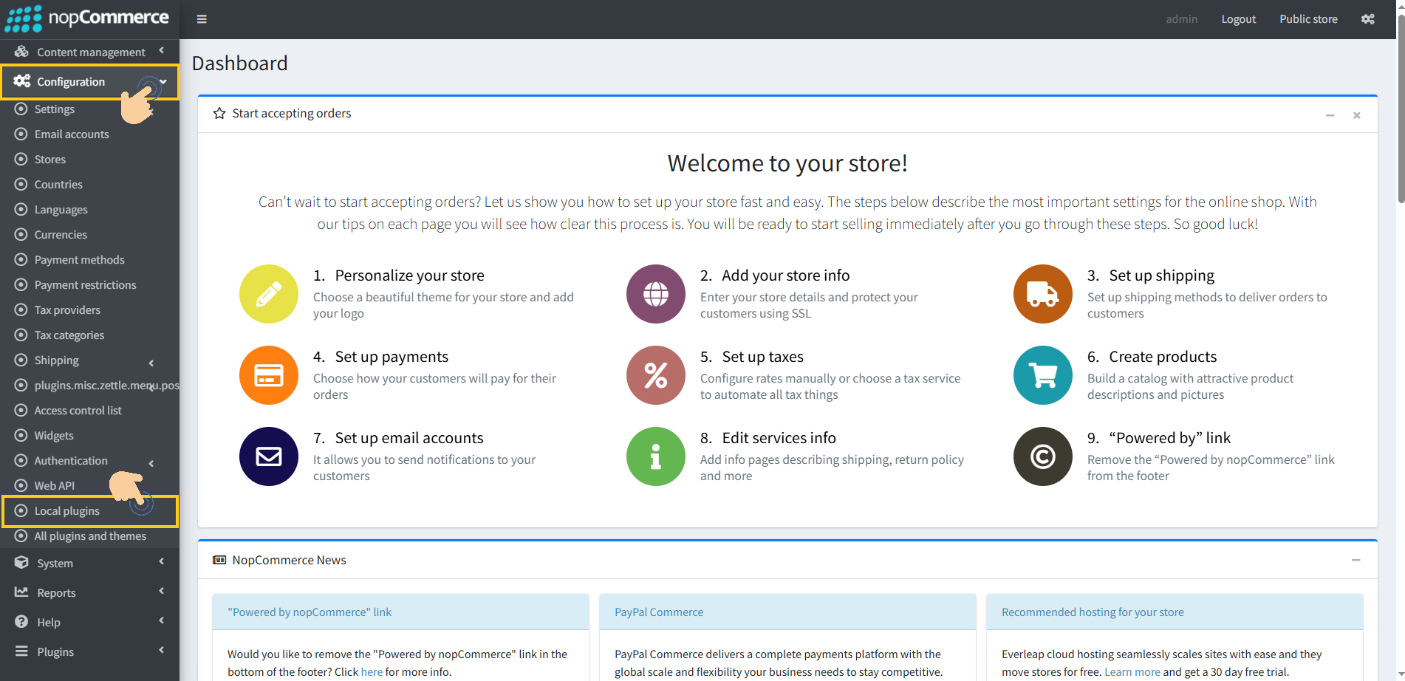Click the star icon beside Start accepting orders

[219, 113]
